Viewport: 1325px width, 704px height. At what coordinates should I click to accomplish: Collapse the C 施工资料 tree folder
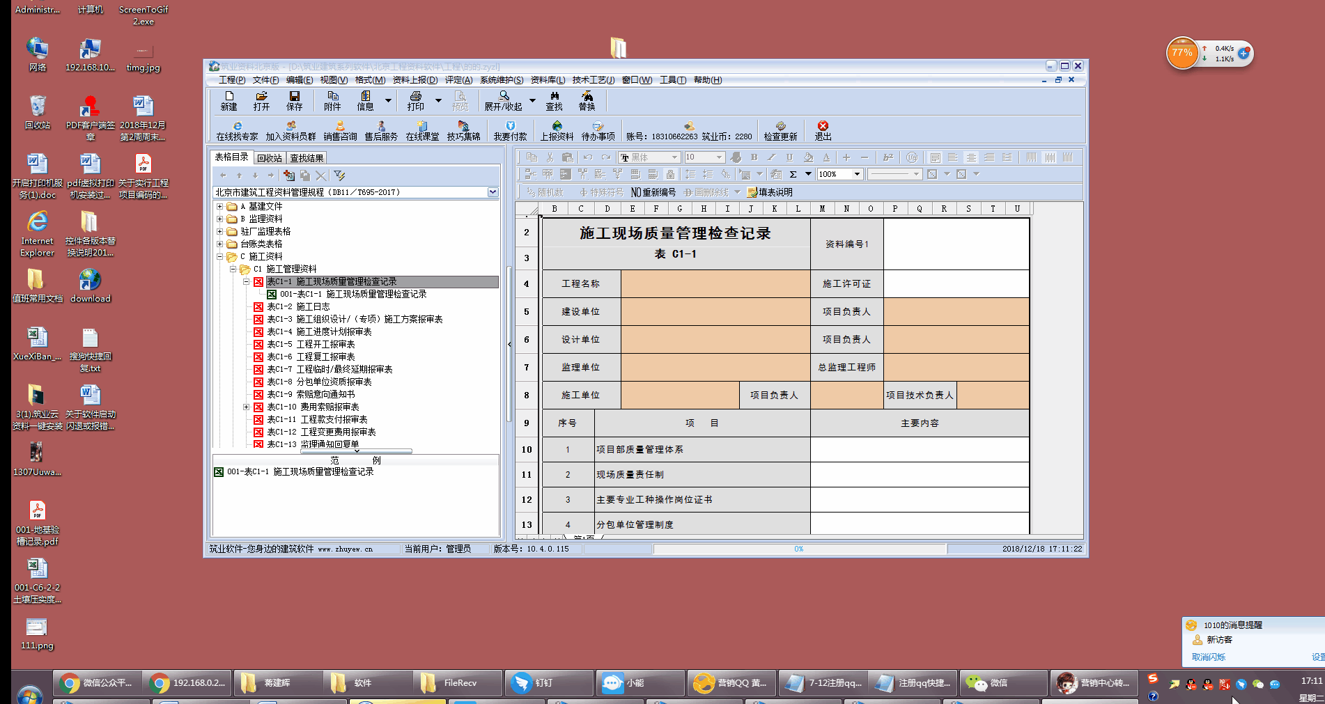(220, 257)
